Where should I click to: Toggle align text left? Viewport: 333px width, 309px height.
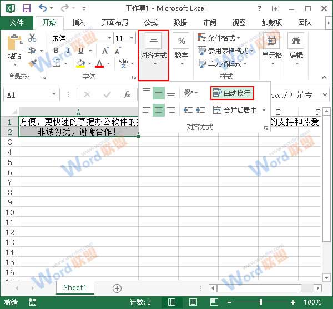147,110
